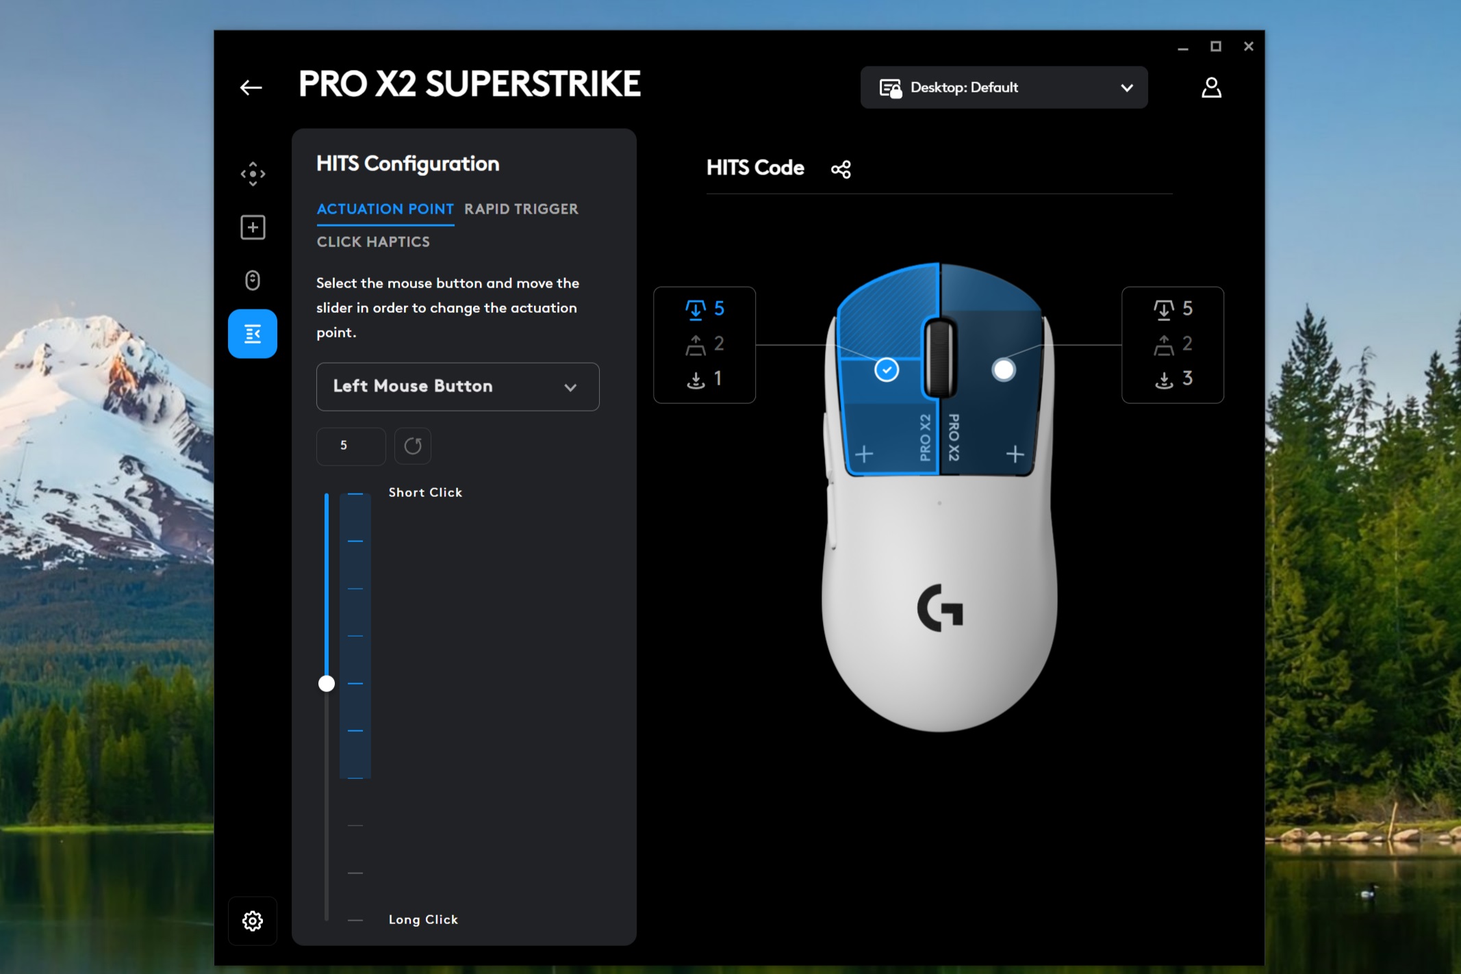Switch to the Click Haptics tab

pos(373,242)
